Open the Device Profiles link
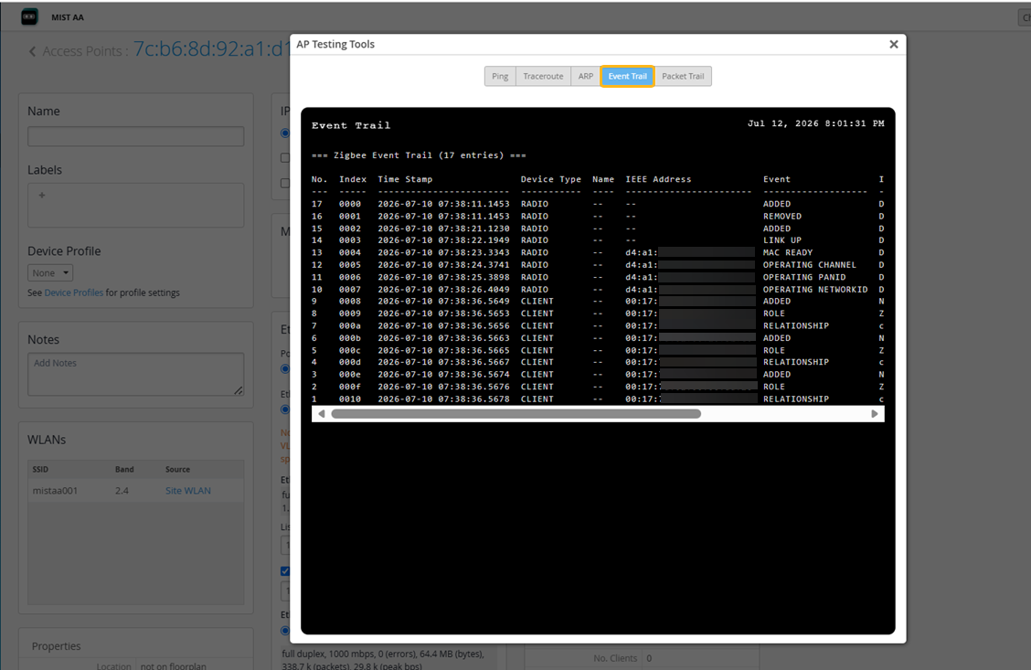The image size is (1031, 670). point(74,292)
